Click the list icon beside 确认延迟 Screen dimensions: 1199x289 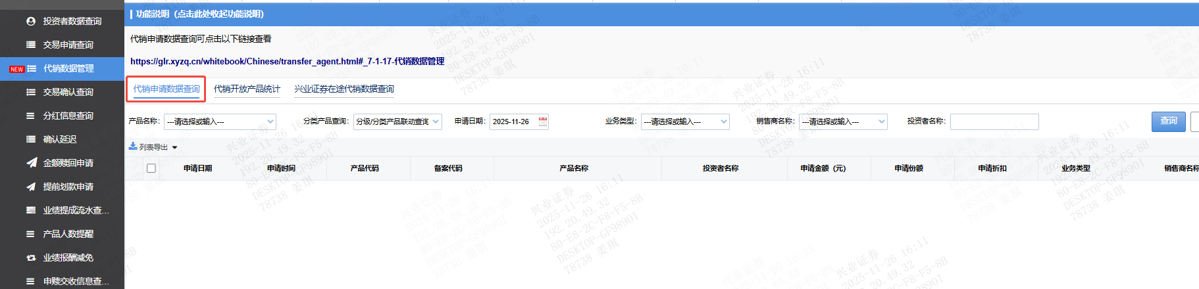pyautogui.click(x=31, y=139)
